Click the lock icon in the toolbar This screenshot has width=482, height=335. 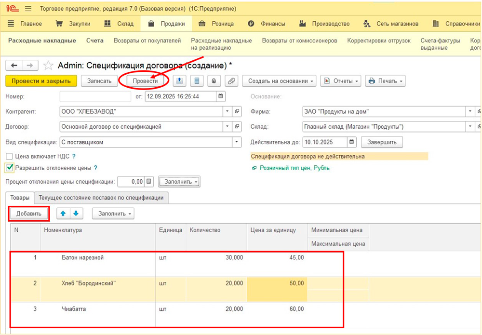214,81
